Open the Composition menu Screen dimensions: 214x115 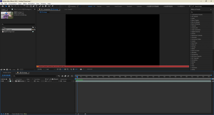point(12,3)
